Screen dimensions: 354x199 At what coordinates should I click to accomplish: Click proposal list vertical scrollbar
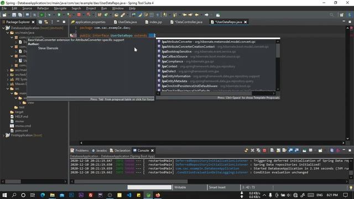pos(278,51)
